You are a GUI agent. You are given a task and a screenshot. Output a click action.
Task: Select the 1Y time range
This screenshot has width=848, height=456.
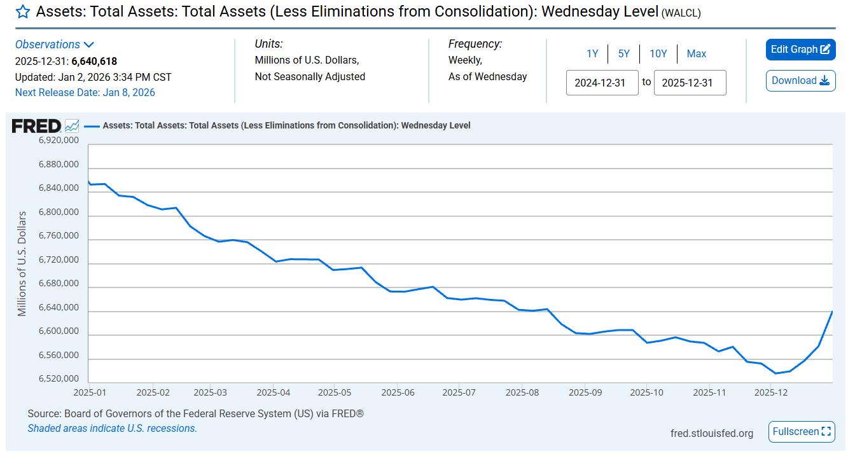click(592, 54)
